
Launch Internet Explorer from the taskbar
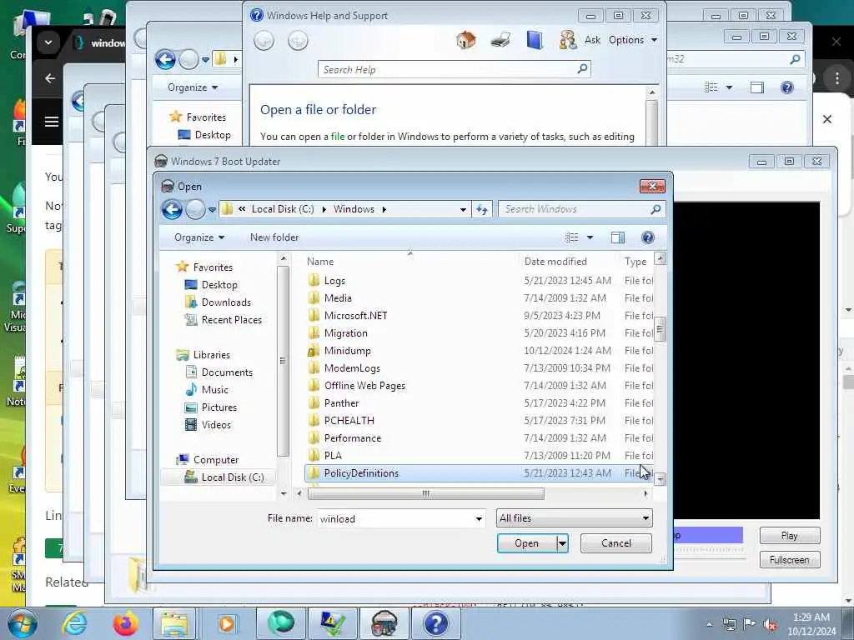point(74,623)
